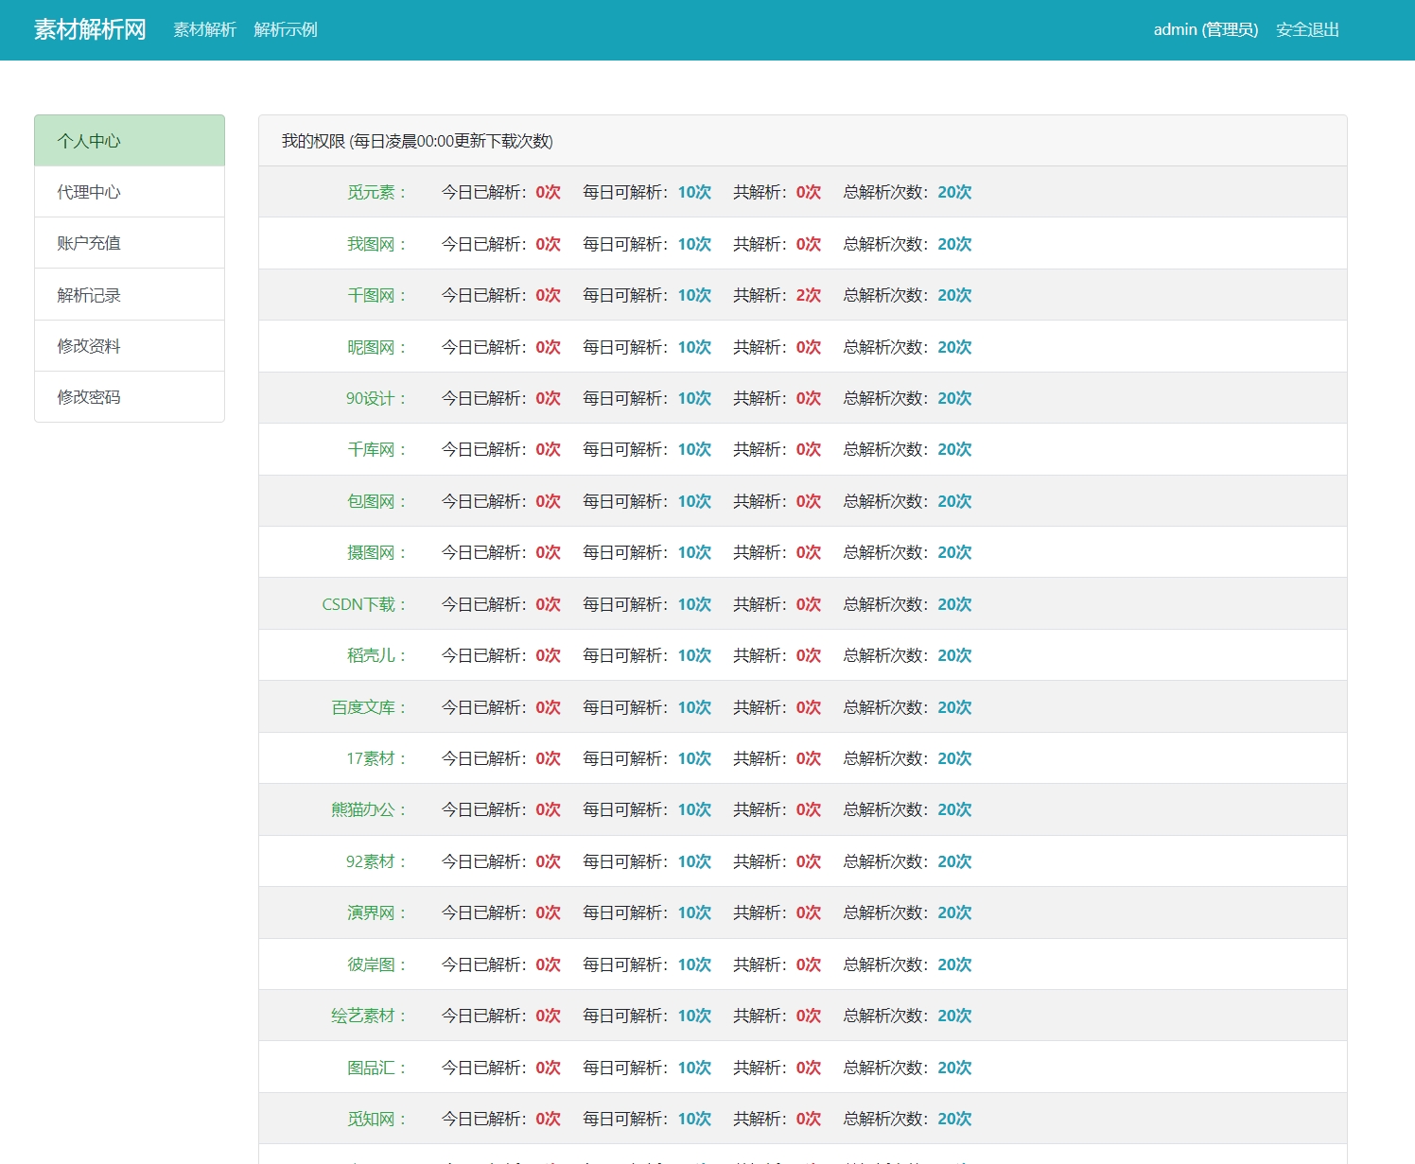The width and height of the screenshot is (1415, 1164).
Task: Click the 我的权限 panel header text
Action: tap(417, 141)
